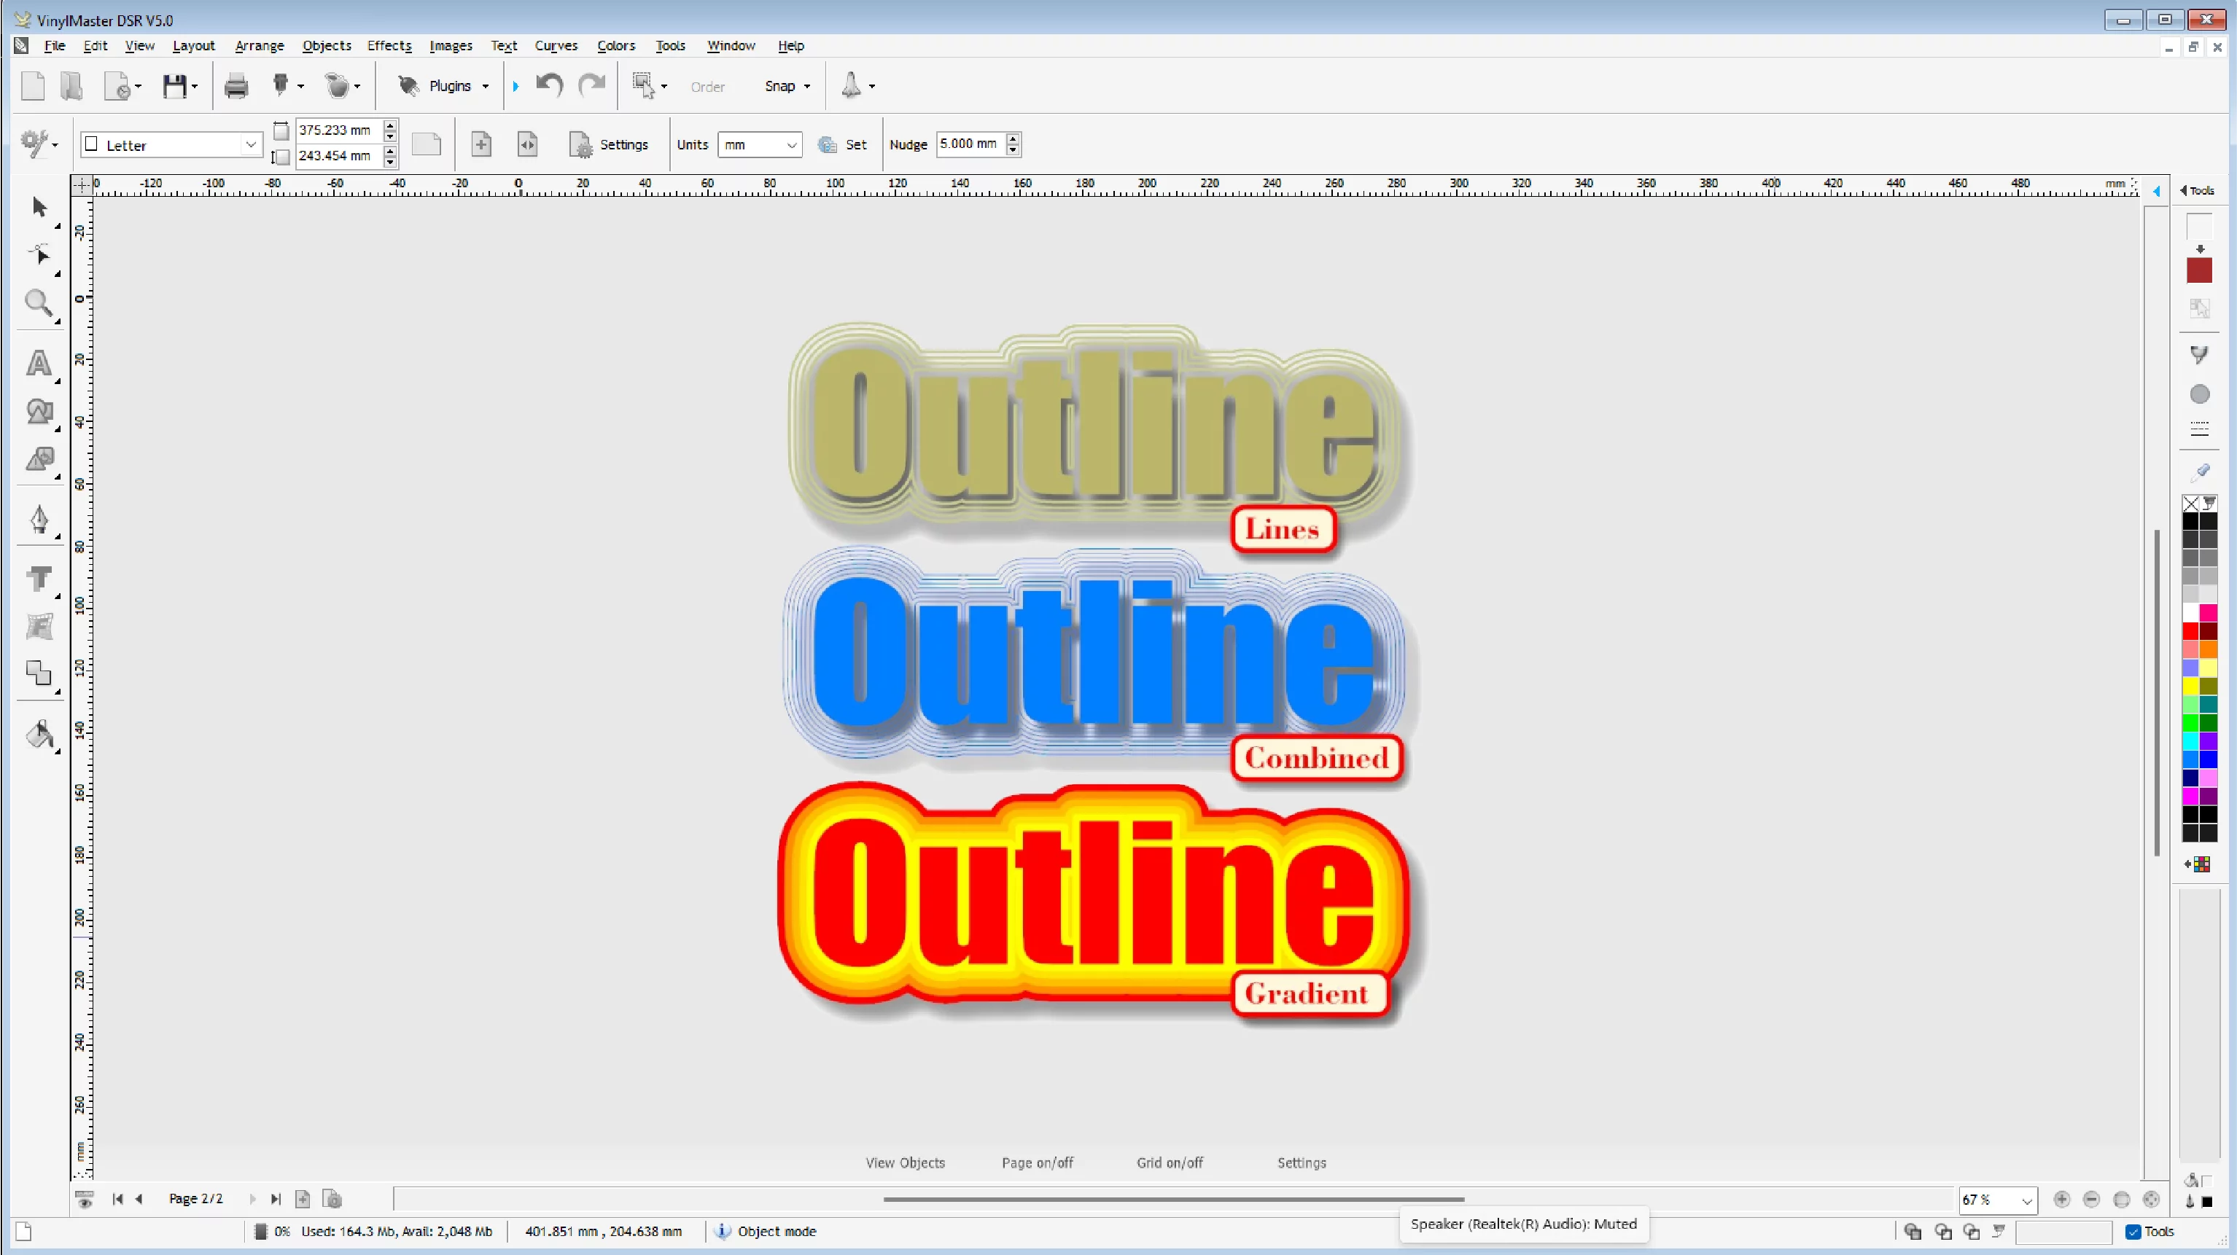
Task: Toggle Page on/off
Action: pos(1037,1162)
